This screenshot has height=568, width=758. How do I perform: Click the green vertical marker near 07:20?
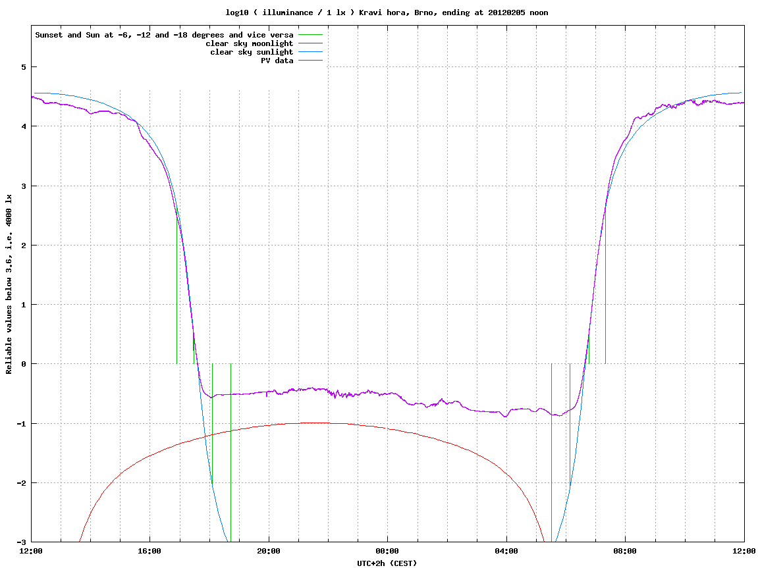coord(605,285)
